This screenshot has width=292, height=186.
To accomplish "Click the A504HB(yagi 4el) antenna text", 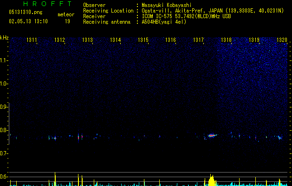I will click(x=164, y=22).
